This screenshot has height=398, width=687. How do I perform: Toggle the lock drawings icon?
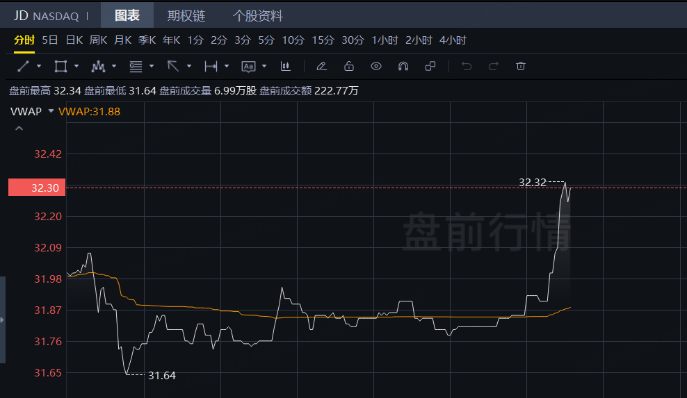click(x=349, y=66)
